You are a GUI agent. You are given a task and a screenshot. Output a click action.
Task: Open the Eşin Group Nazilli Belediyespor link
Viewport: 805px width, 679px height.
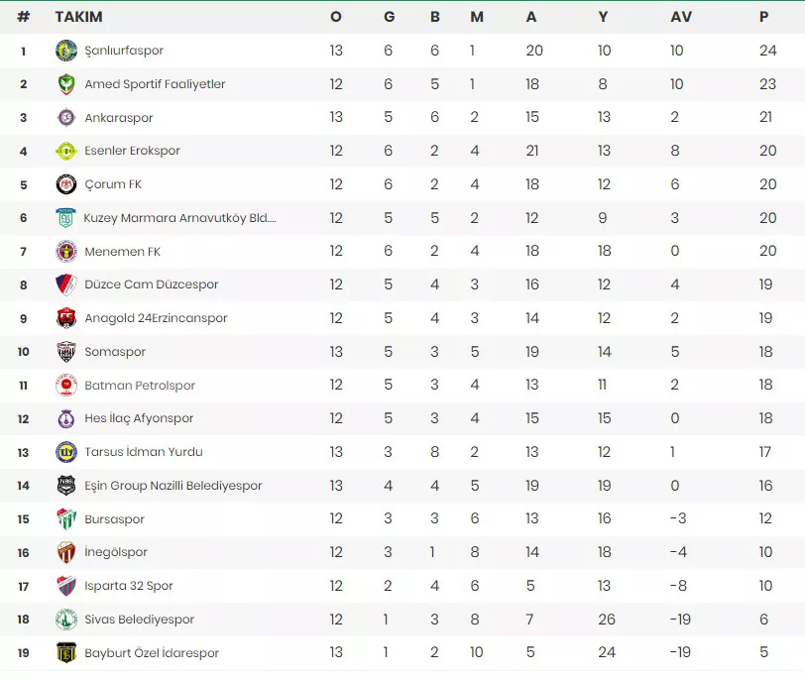click(x=173, y=486)
